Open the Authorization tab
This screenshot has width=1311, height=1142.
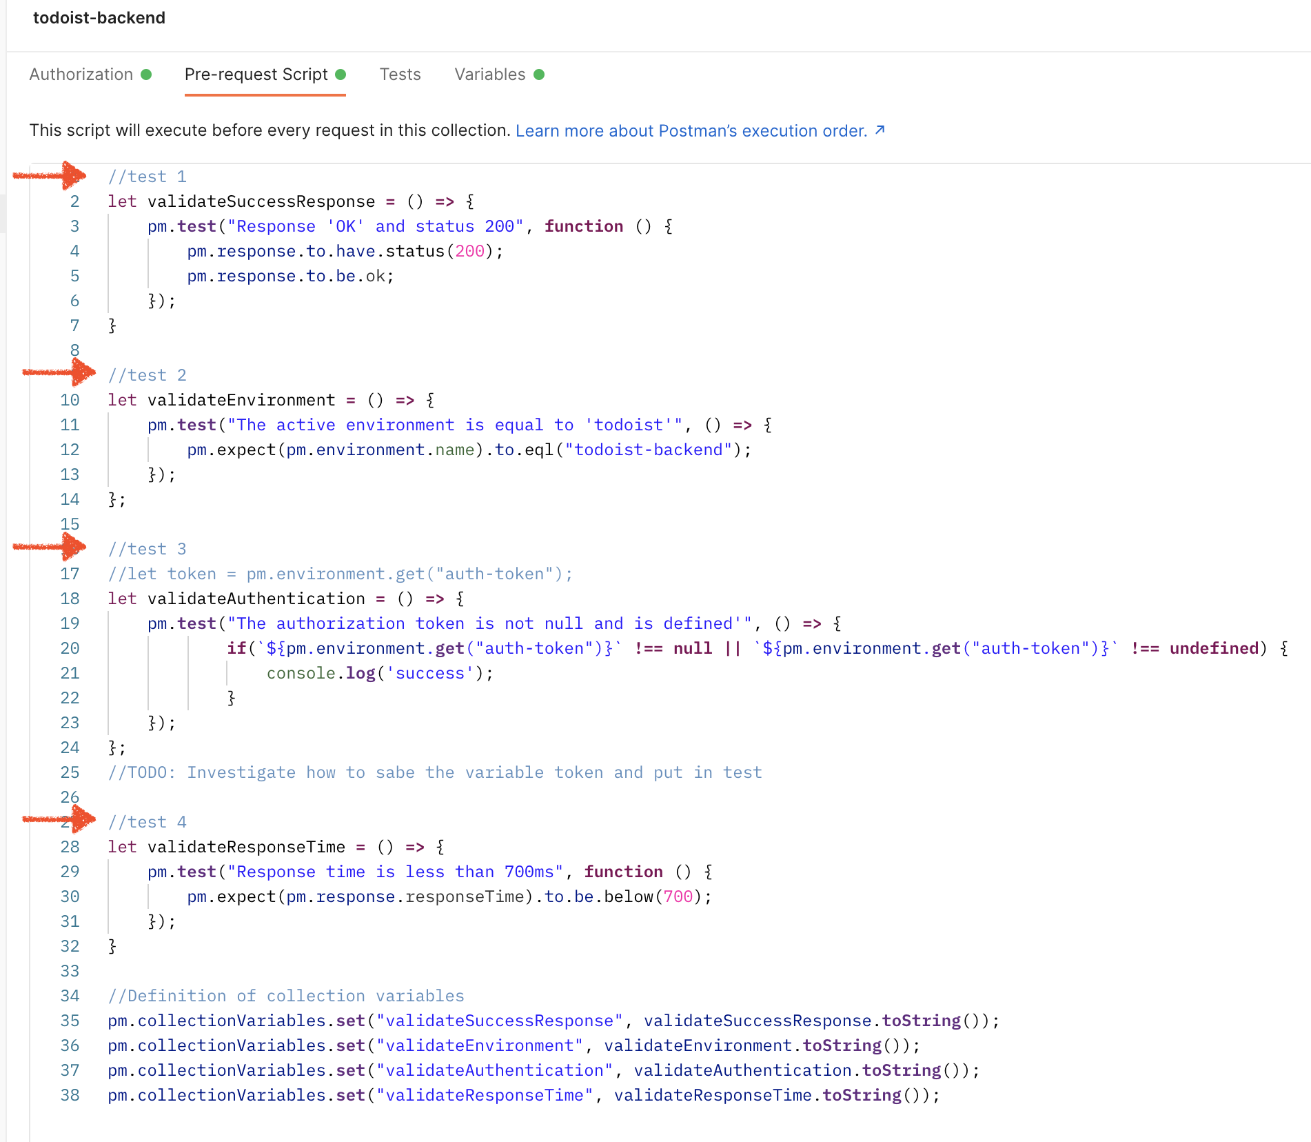point(81,74)
